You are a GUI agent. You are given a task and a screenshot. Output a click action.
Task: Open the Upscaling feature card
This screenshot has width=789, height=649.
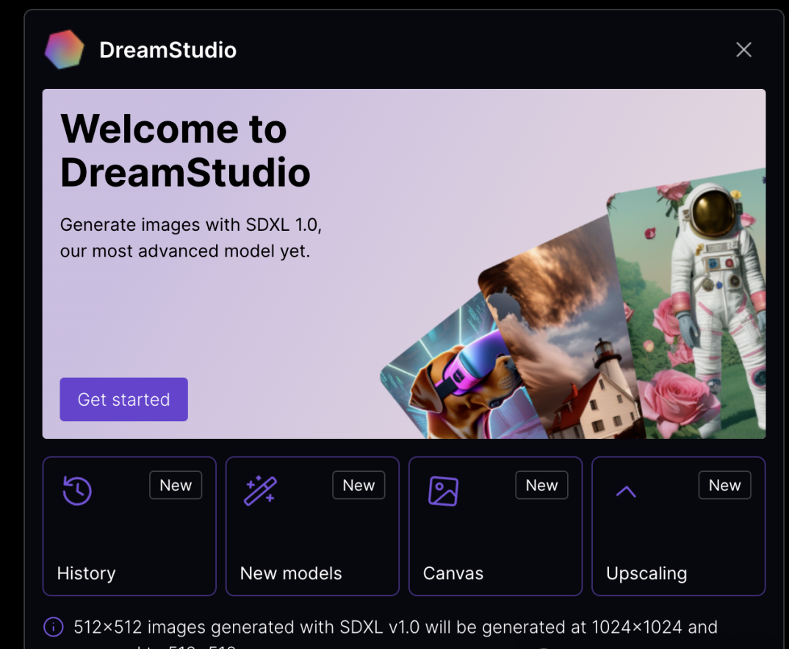pyautogui.click(x=678, y=526)
